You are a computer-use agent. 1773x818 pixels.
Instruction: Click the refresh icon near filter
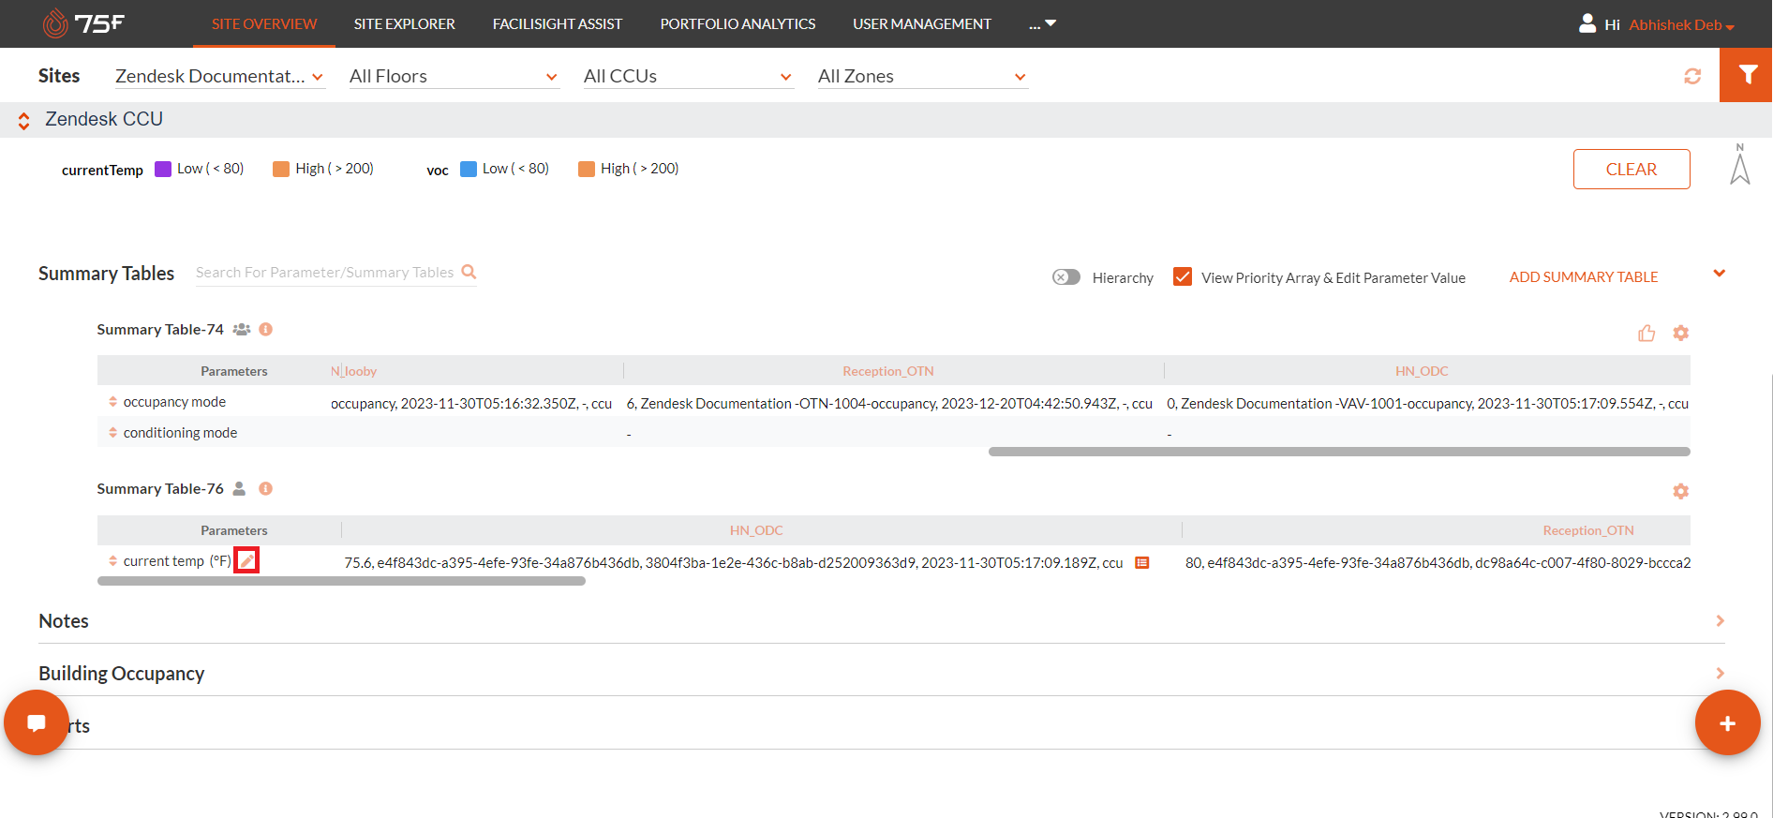point(1692,76)
